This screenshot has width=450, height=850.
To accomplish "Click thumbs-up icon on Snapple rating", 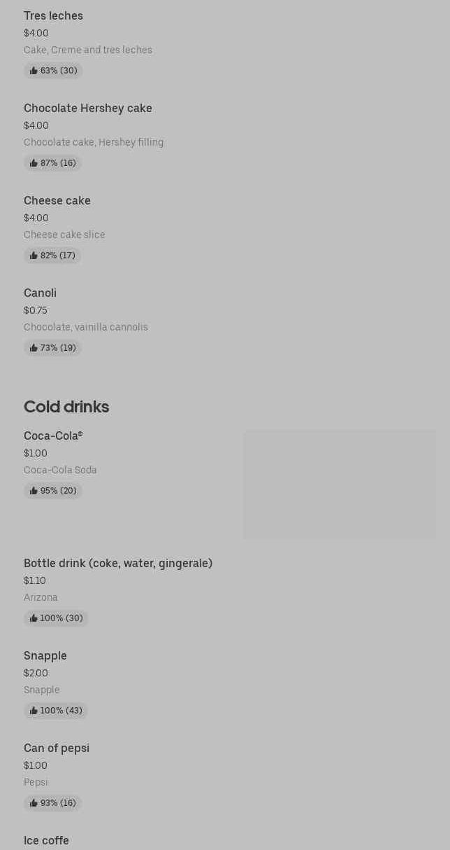I will pyautogui.click(x=34, y=711).
